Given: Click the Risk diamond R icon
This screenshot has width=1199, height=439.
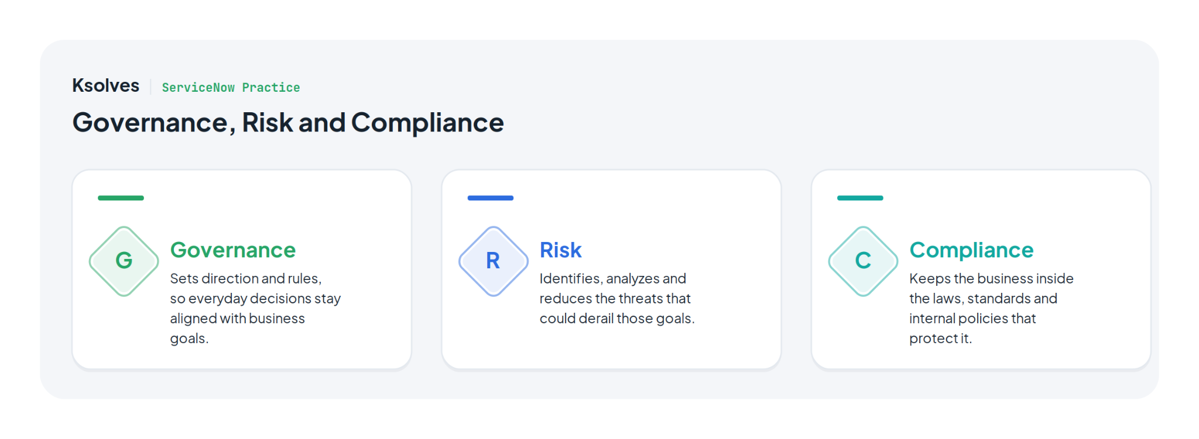Looking at the screenshot, I should (494, 261).
